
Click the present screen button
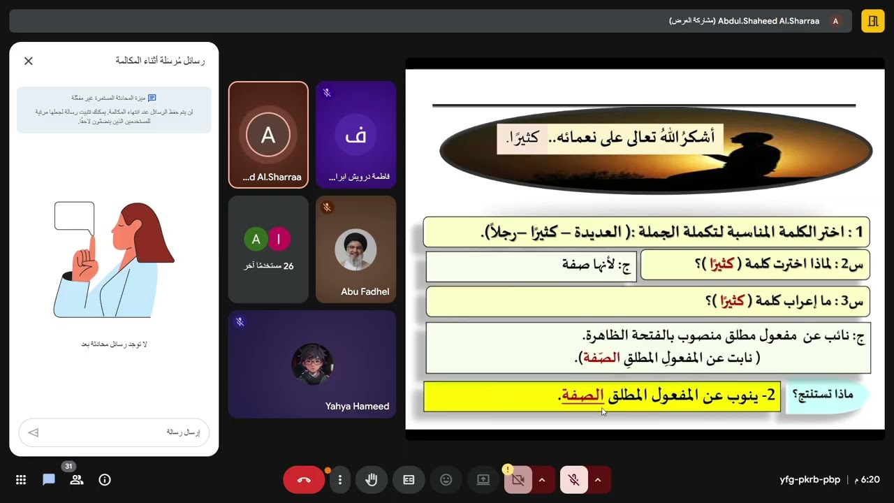tap(483, 480)
